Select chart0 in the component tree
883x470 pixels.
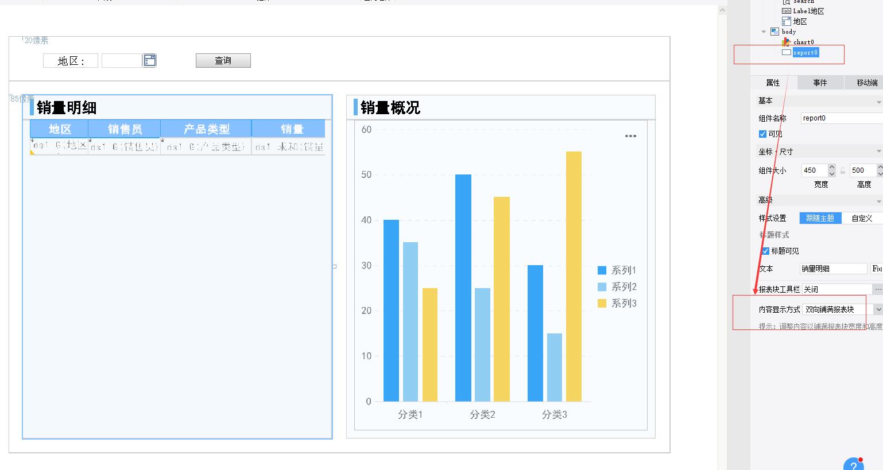tap(804, 42)
